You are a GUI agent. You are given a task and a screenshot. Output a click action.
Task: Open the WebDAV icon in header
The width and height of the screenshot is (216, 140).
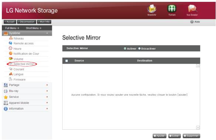(152, 8)
